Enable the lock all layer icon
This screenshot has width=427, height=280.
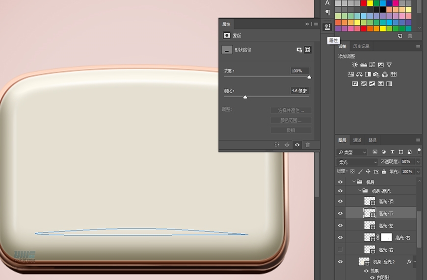(x=384, y=172)
